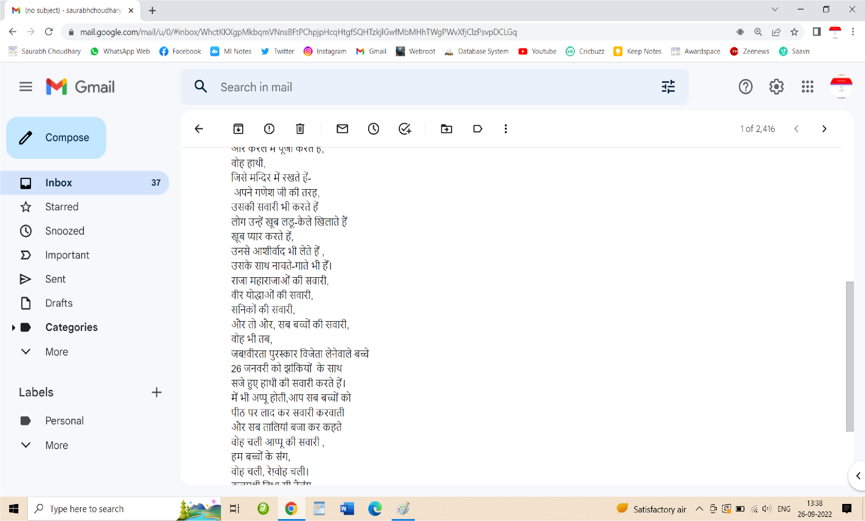Viewport: 865px width, 521px height.
Task: Report this email as spam
Action: [x=269, y=129]
